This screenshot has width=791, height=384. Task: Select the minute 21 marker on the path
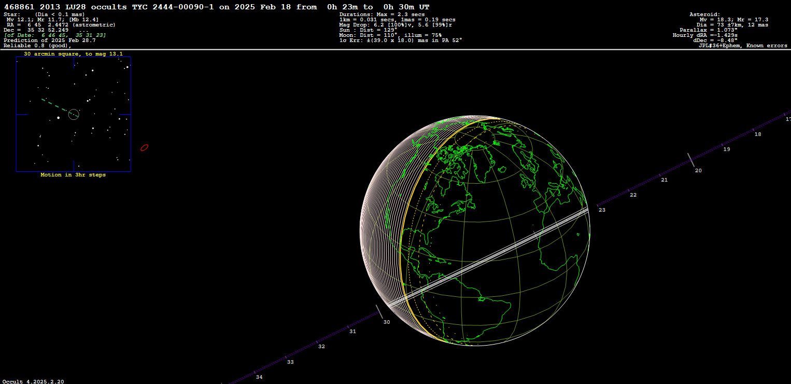(664, 180)
